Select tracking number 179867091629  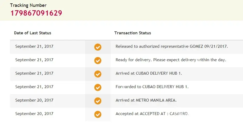click(x=36, y=13)
